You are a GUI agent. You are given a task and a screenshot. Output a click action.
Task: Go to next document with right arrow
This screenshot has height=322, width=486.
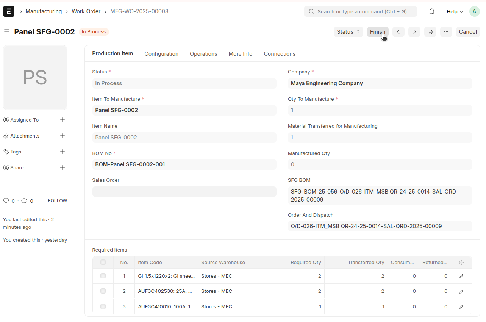(x=414, y=32)
